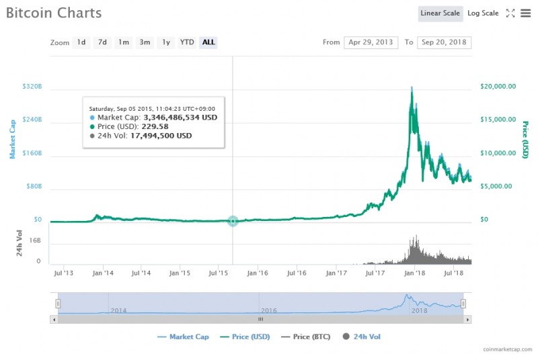Click the Jul '15 x-axis label
Viewport: 538px width, 354px height.
(218, 273)
